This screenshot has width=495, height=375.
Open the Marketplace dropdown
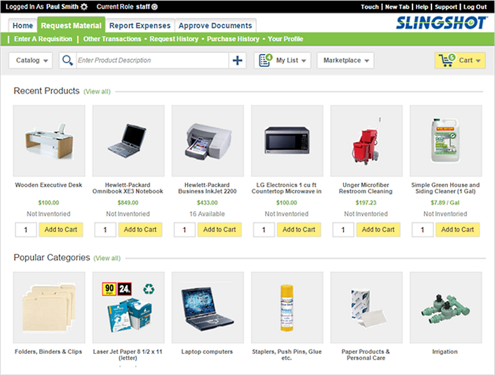coord(345,60)
